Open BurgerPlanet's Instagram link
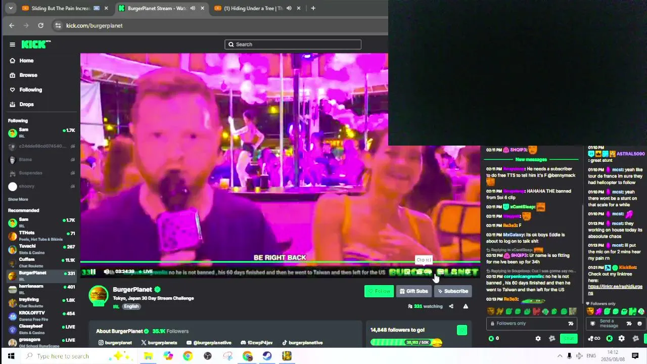Image resolution: width=647 pixels, height=364 pixels. click(115, 343)
